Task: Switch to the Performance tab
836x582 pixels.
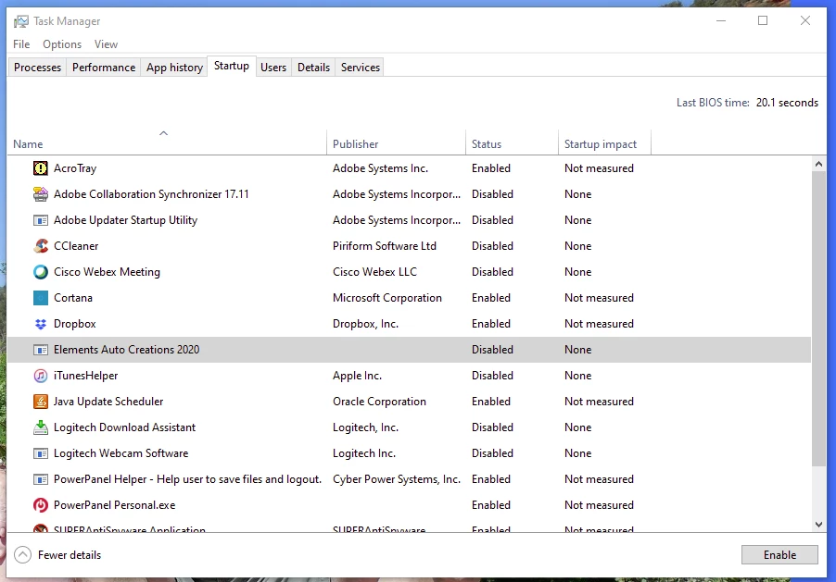Action: point(104,68)
